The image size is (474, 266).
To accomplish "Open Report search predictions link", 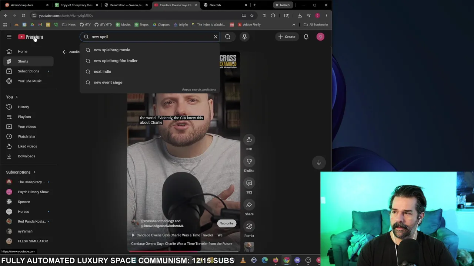I will coord(199,89).
